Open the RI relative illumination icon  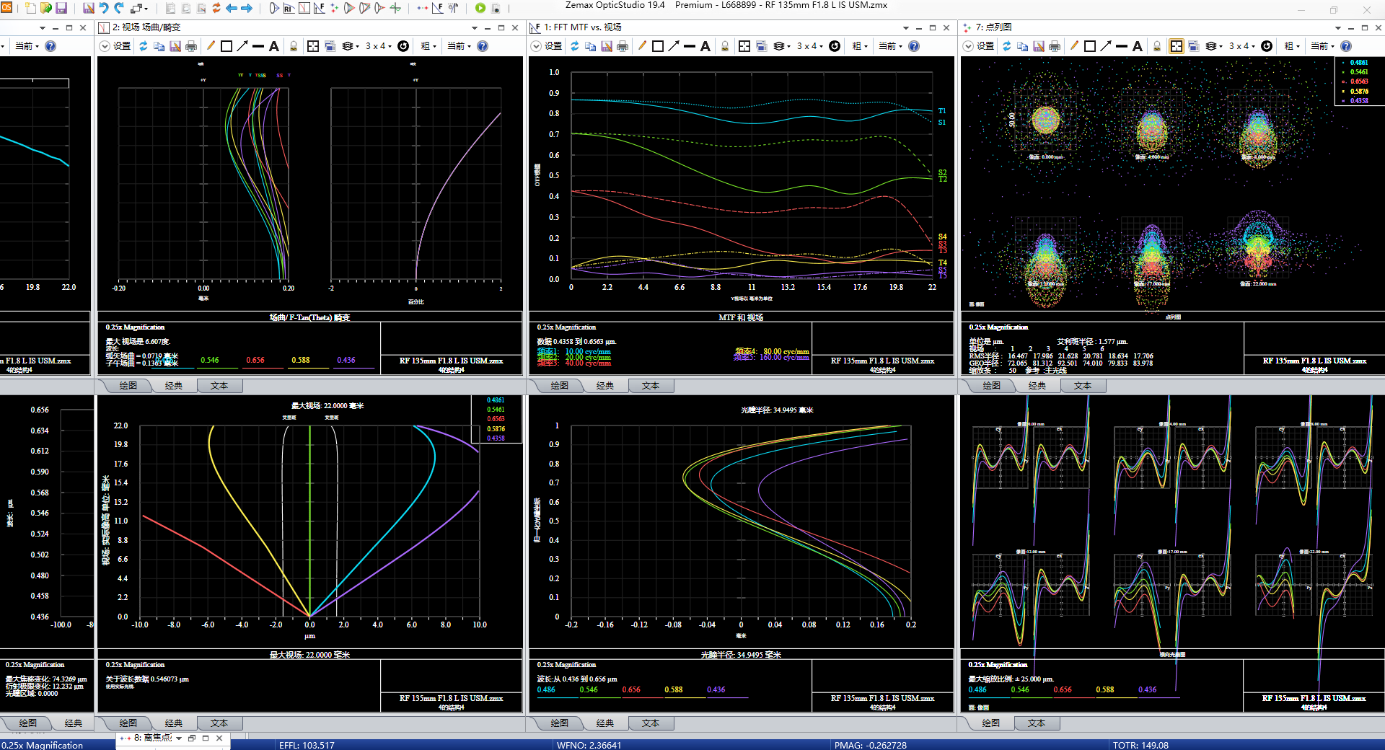(x=289, y=8)
